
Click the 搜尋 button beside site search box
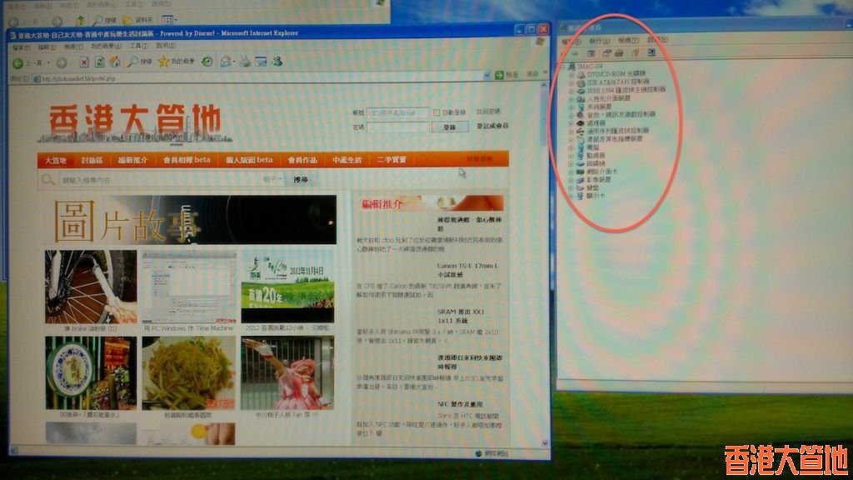(300, 179)
